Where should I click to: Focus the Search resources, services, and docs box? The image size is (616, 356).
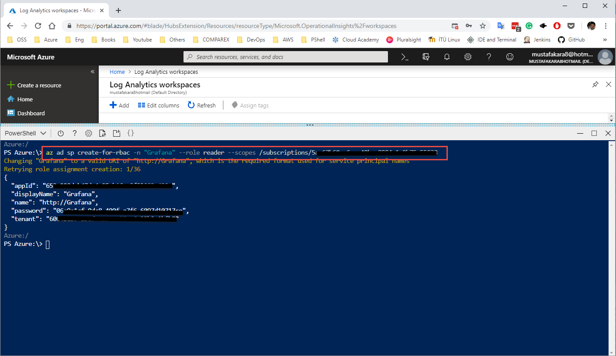(x=286, y=57)
